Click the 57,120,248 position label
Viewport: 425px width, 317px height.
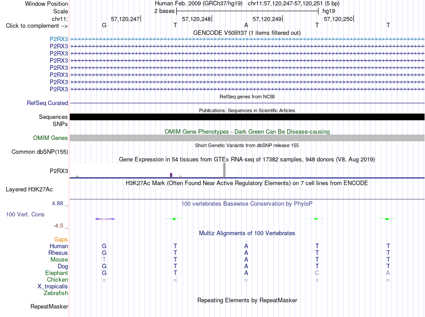click(x=196, y=19)
